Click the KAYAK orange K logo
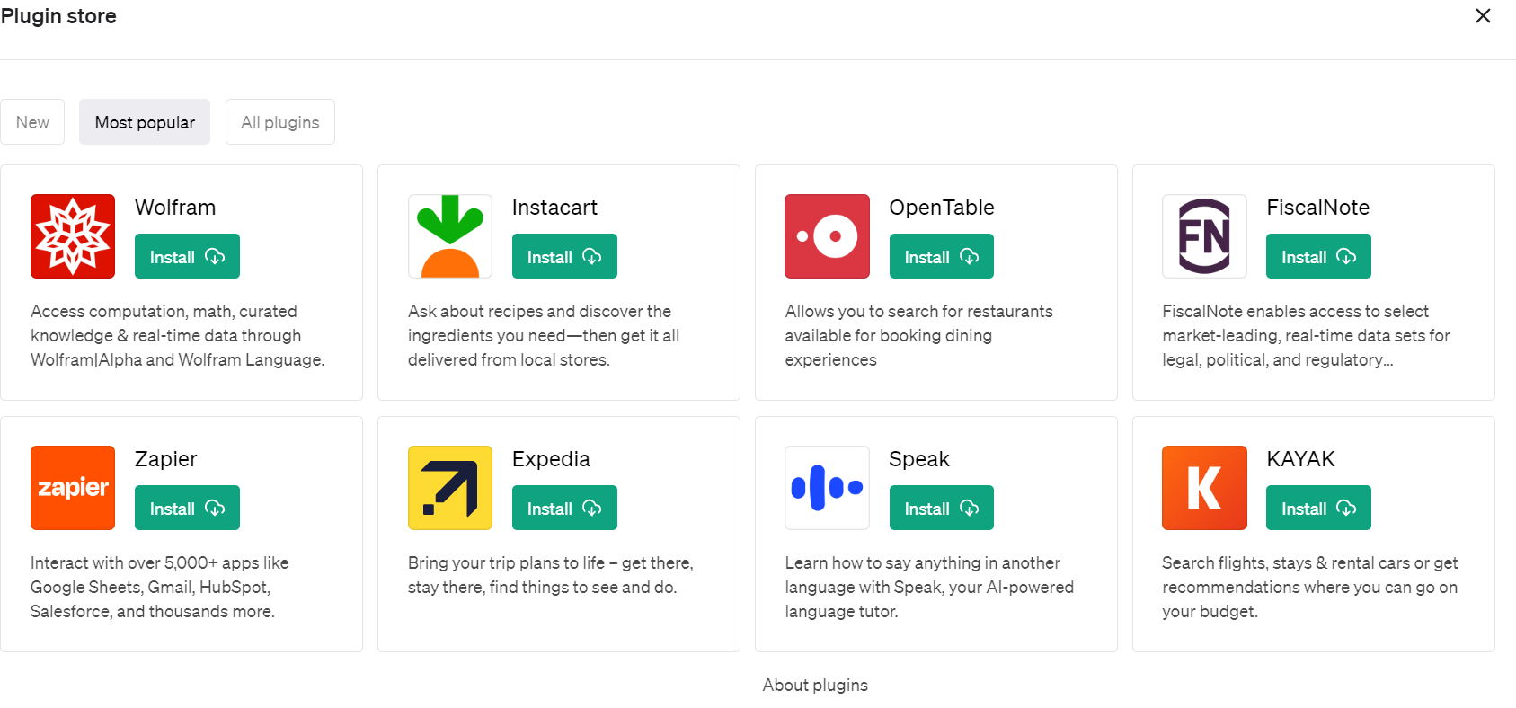 pos(1204,488)
